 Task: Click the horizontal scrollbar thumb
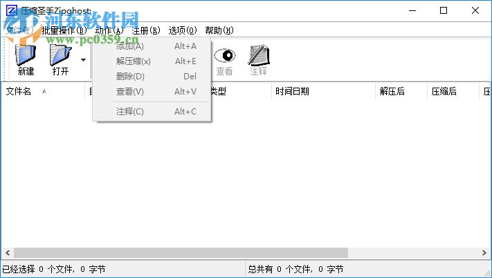(x=181, y=252)
